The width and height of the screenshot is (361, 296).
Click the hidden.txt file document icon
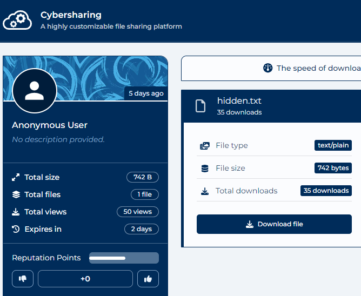click(x=200, y=106)
